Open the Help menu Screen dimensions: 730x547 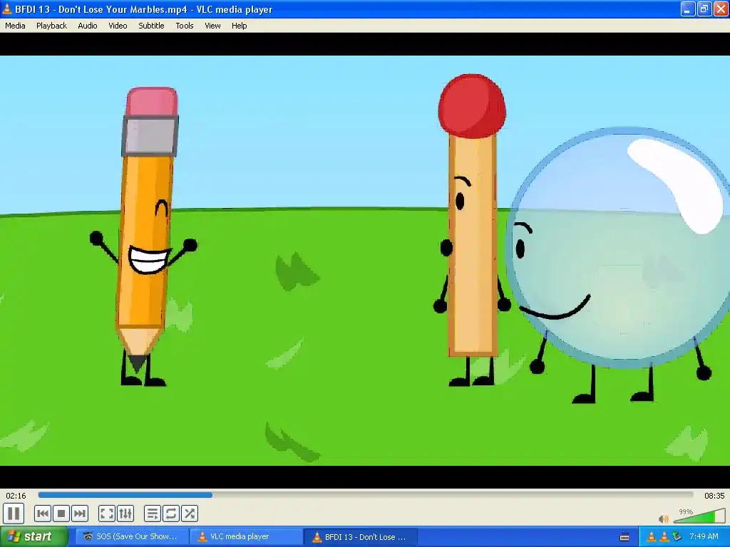240,26
